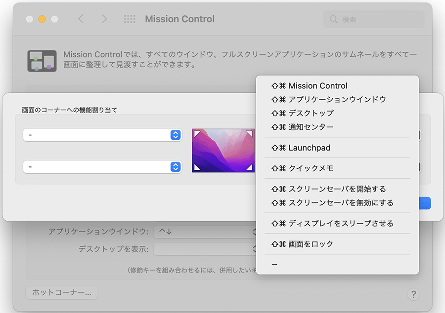Click the ホットコーナー... button
Image resolution: width=445 pixels, height=313 pixels.
point(62,293)
